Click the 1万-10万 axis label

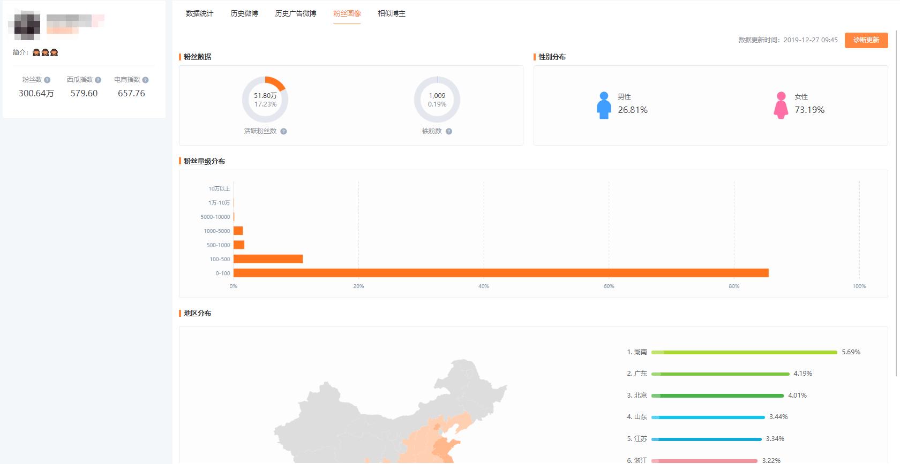pos(219,203)
